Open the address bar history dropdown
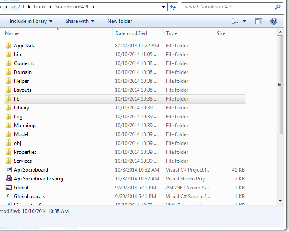Viewport: 289px width, 232px height. point(163,7)
